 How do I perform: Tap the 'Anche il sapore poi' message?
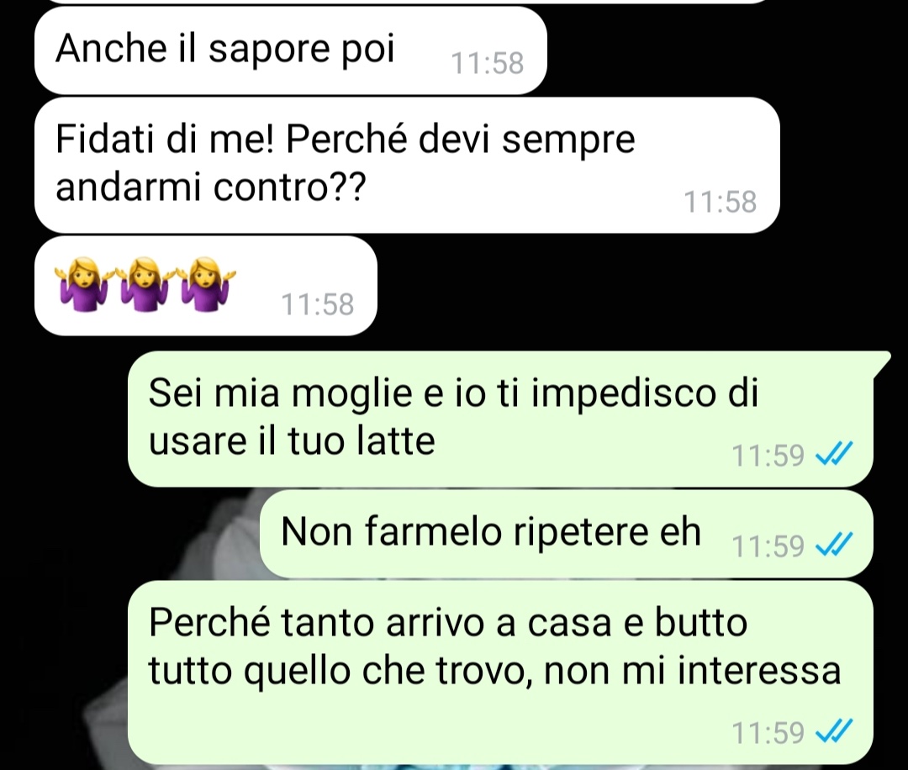pos(291,50)
